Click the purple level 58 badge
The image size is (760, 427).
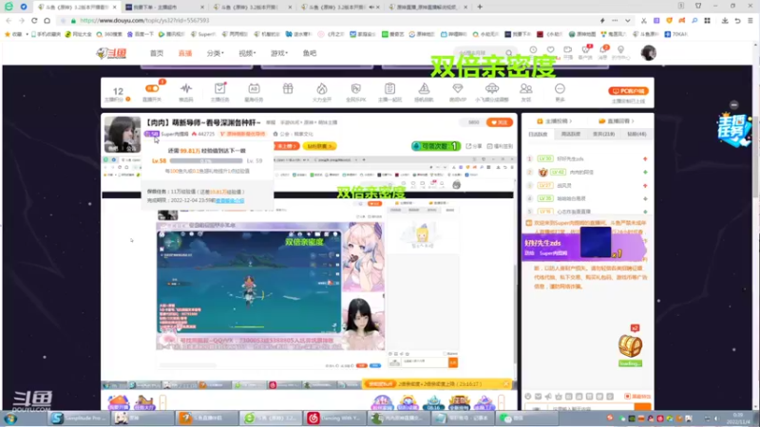(x=152, y=134)
